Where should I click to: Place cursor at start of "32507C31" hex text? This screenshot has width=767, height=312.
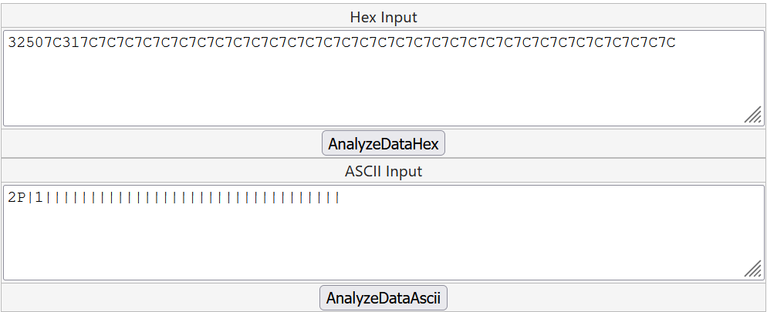[8, 43]
